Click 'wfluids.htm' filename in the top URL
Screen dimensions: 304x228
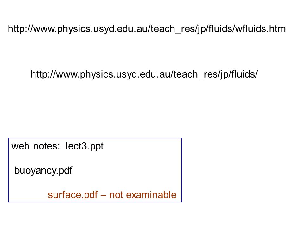point(260,29)
